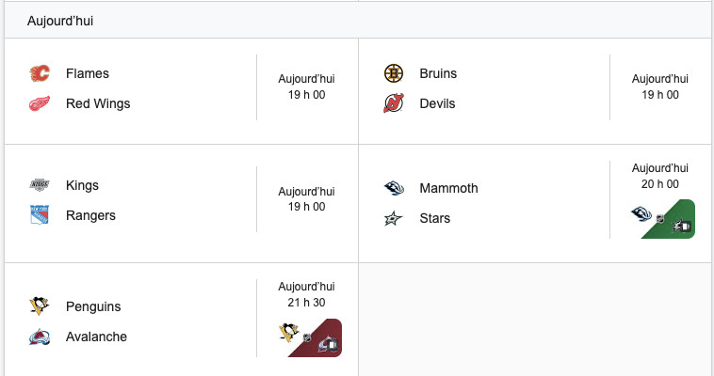Screen dimensions: 714x376
Task: Click the Pittsburgh Penguins logo
Action: (40, 306)
